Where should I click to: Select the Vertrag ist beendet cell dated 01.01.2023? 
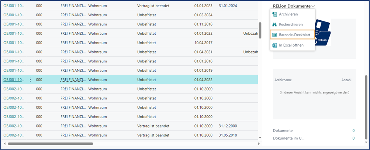[x=153, y=6]
